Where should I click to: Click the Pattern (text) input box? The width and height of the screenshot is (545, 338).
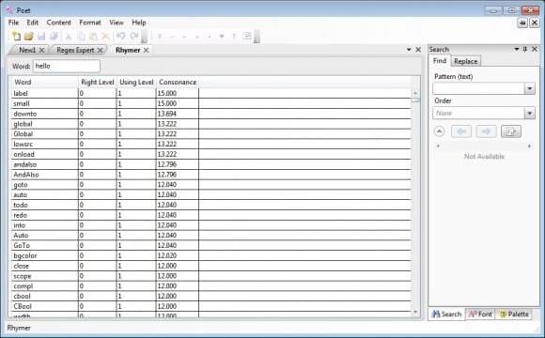478,88
